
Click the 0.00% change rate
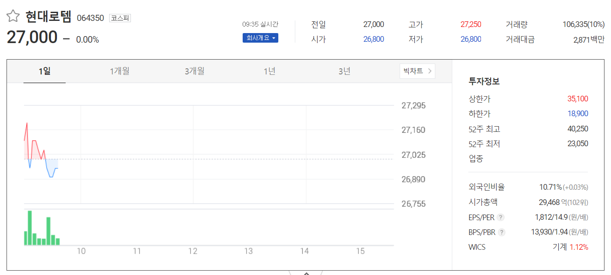pos(87,40)
